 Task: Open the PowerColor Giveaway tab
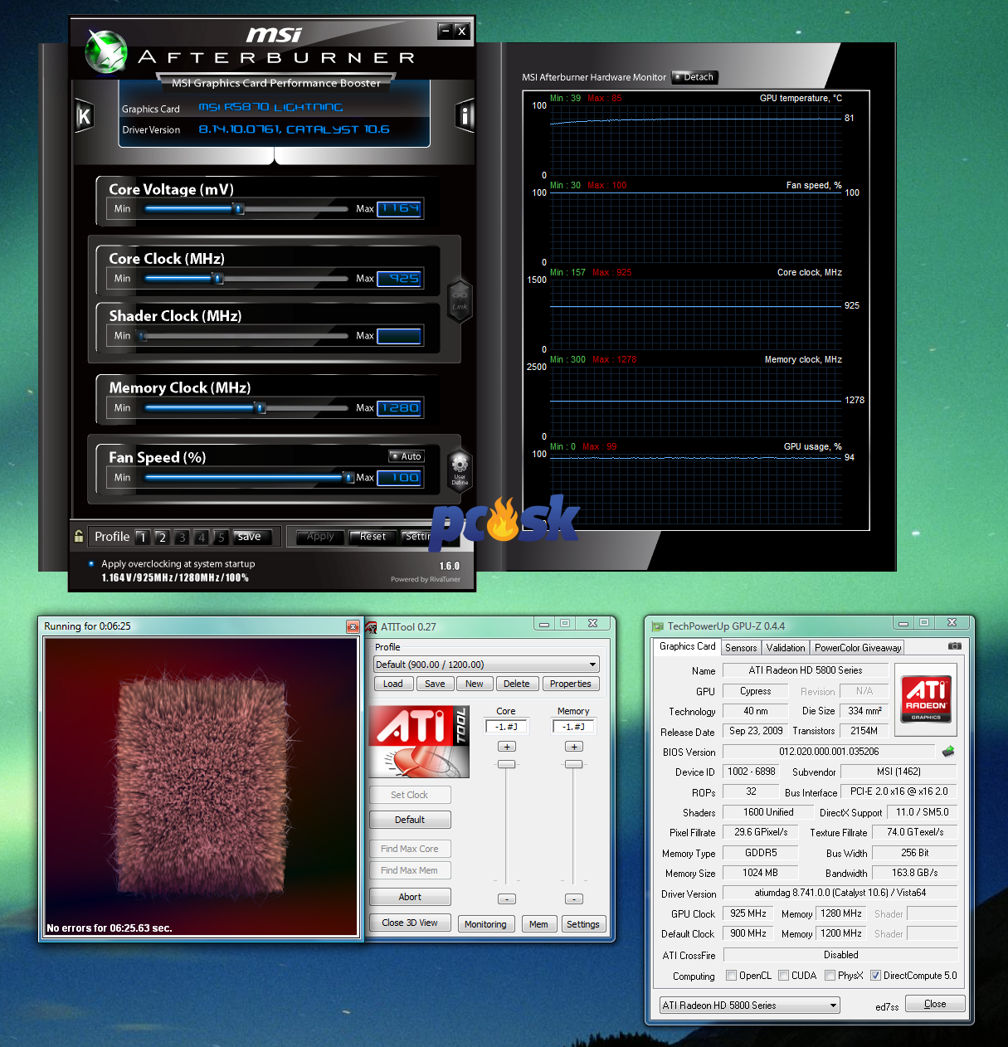point(858,648)
